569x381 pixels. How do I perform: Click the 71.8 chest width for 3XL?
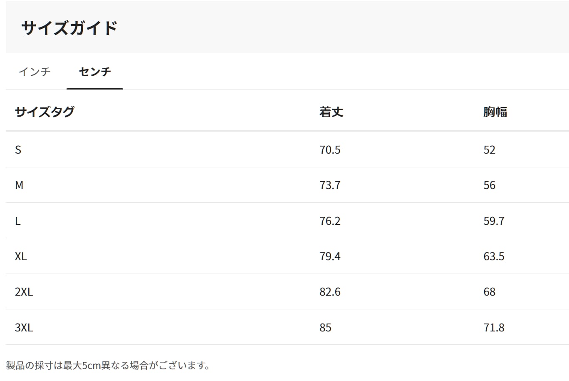click(x=494, y=328)
